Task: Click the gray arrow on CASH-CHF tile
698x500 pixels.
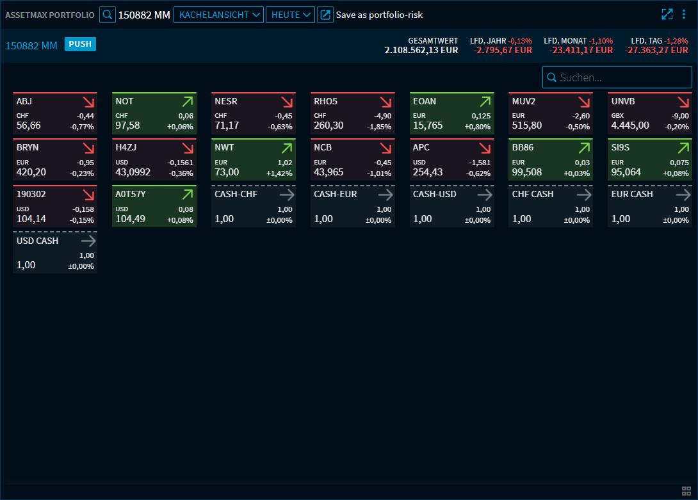Action: pos(286,195)
